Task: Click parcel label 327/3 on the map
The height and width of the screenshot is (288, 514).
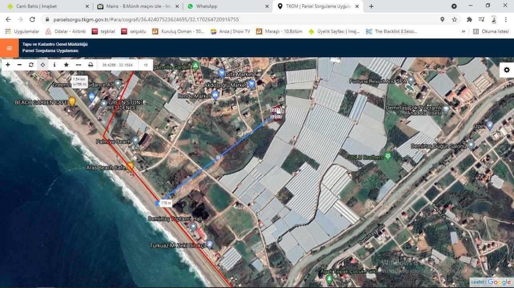Action: tap(276, 110)
